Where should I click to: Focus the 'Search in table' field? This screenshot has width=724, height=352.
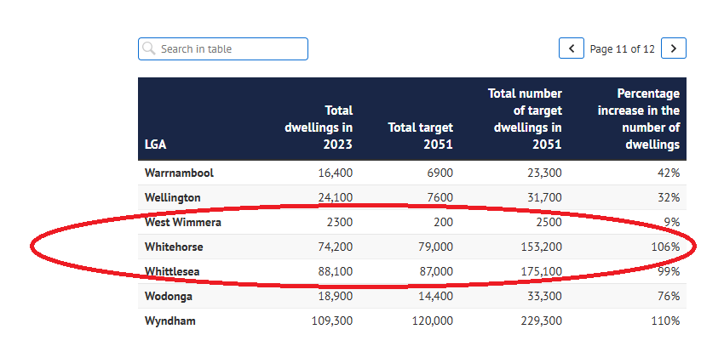pyautogui.click(x=230, y=49)
